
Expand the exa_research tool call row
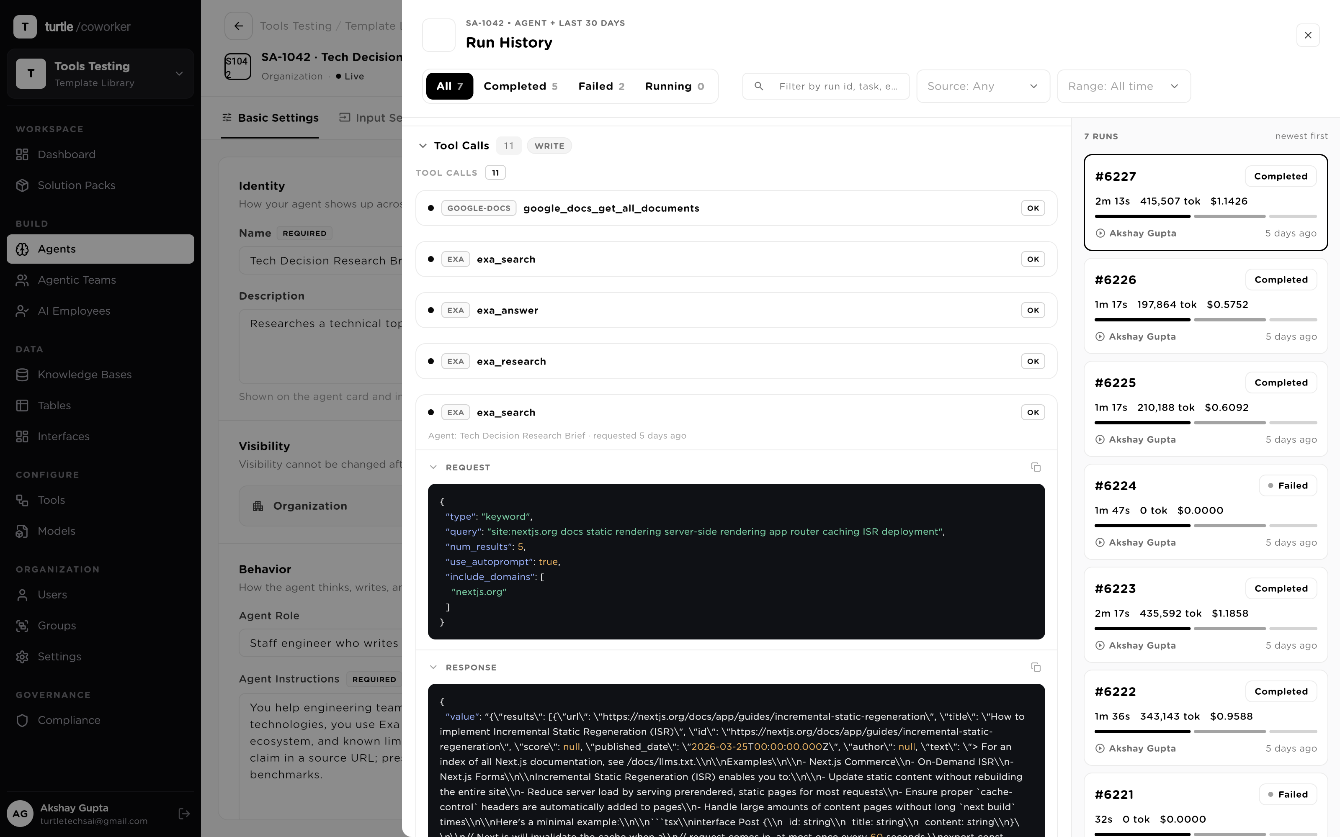click(736, 362)
